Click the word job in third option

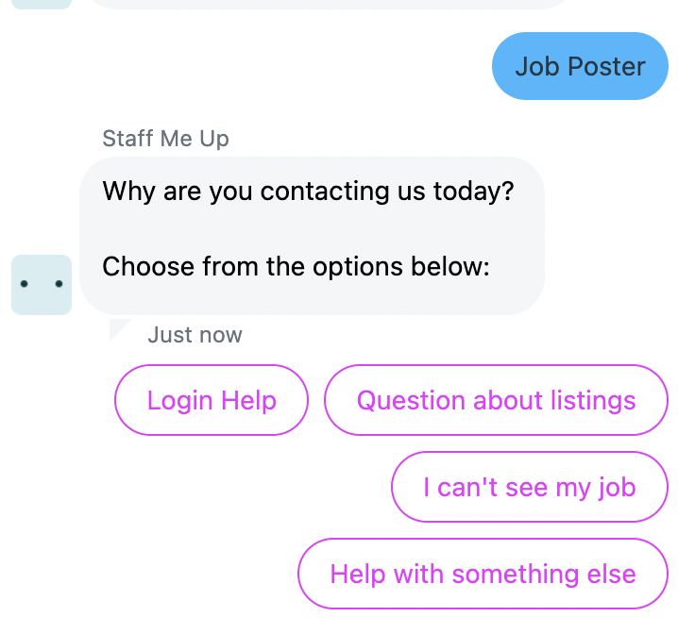click(x=617, y=489)
